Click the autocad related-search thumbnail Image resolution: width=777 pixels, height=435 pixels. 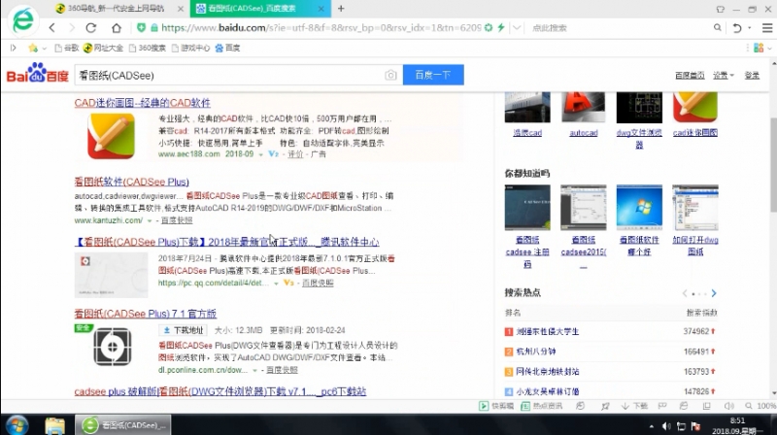(584, 107)
